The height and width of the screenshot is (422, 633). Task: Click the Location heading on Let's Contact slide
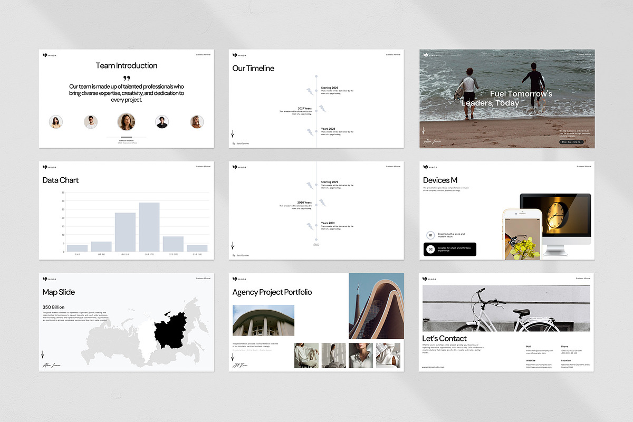point(565,360)
